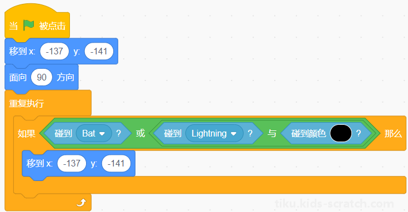Select the x field -137 inside the if block
This screenshot has height=212, width=408.
[72, 163]
